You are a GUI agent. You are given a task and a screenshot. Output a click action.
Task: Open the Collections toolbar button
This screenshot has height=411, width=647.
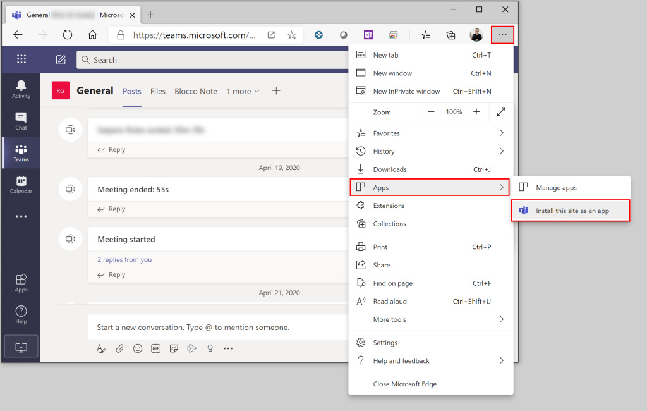(x=451, y=35)
